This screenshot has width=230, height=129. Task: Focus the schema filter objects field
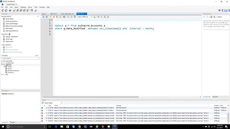pos(21,58)
